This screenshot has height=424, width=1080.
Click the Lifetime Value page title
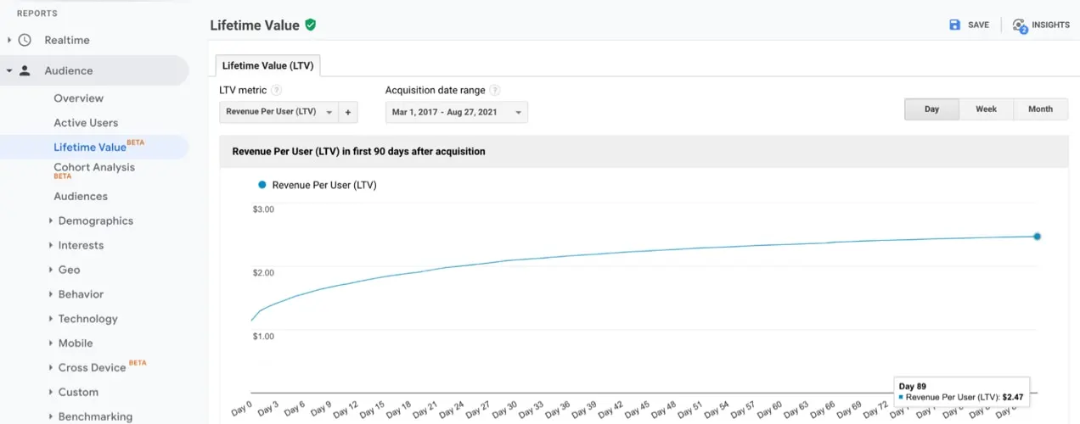coord(255,25)
